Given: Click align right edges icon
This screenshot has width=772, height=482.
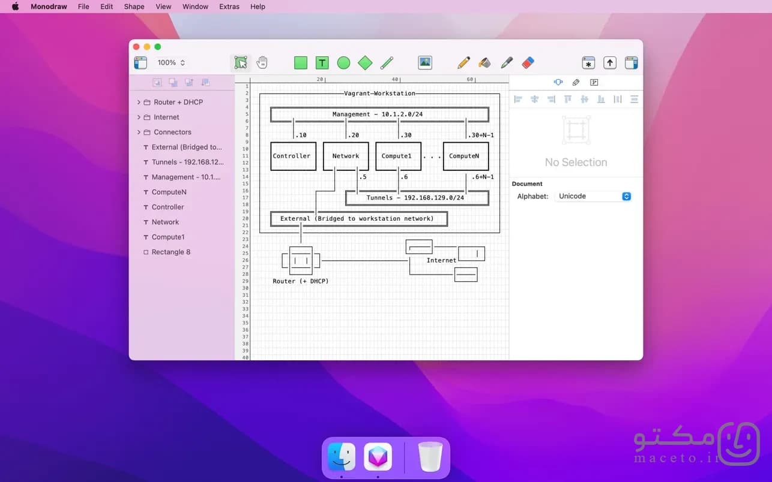Looking at the screenshot, I should click(x=551, y=100).
